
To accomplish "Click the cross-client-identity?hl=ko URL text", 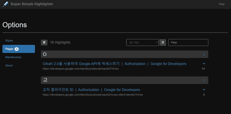I will [93, 95].
